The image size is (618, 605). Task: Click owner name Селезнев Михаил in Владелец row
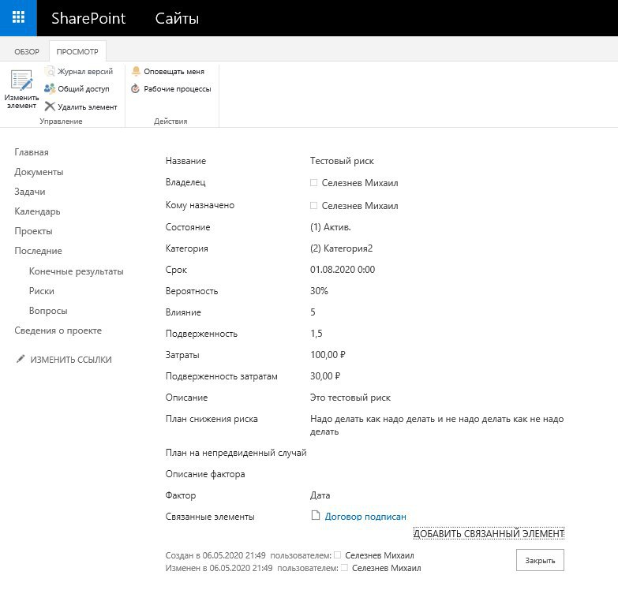pyautogui.click(x=360, y=183)
